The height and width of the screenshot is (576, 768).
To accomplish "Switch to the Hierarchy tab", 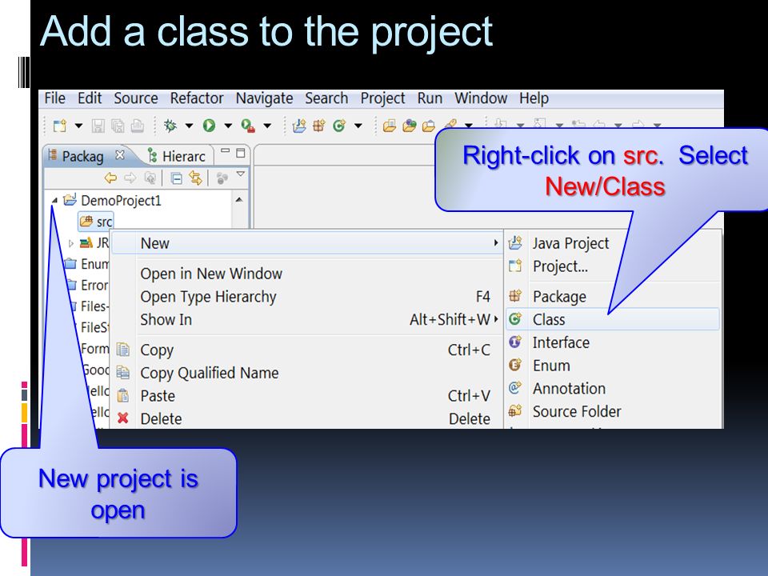I will point(176,156).
